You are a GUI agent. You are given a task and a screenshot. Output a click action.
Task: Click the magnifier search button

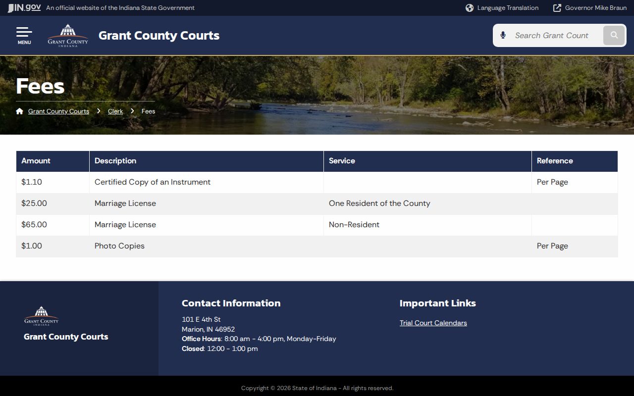pos(614,35)
